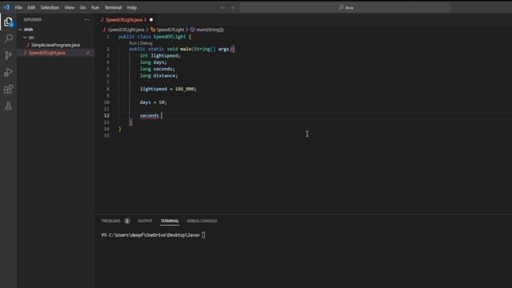The height and width of the screenshot is (288, 512).
Task: Open the Edit menu
Action: point(31,7)
